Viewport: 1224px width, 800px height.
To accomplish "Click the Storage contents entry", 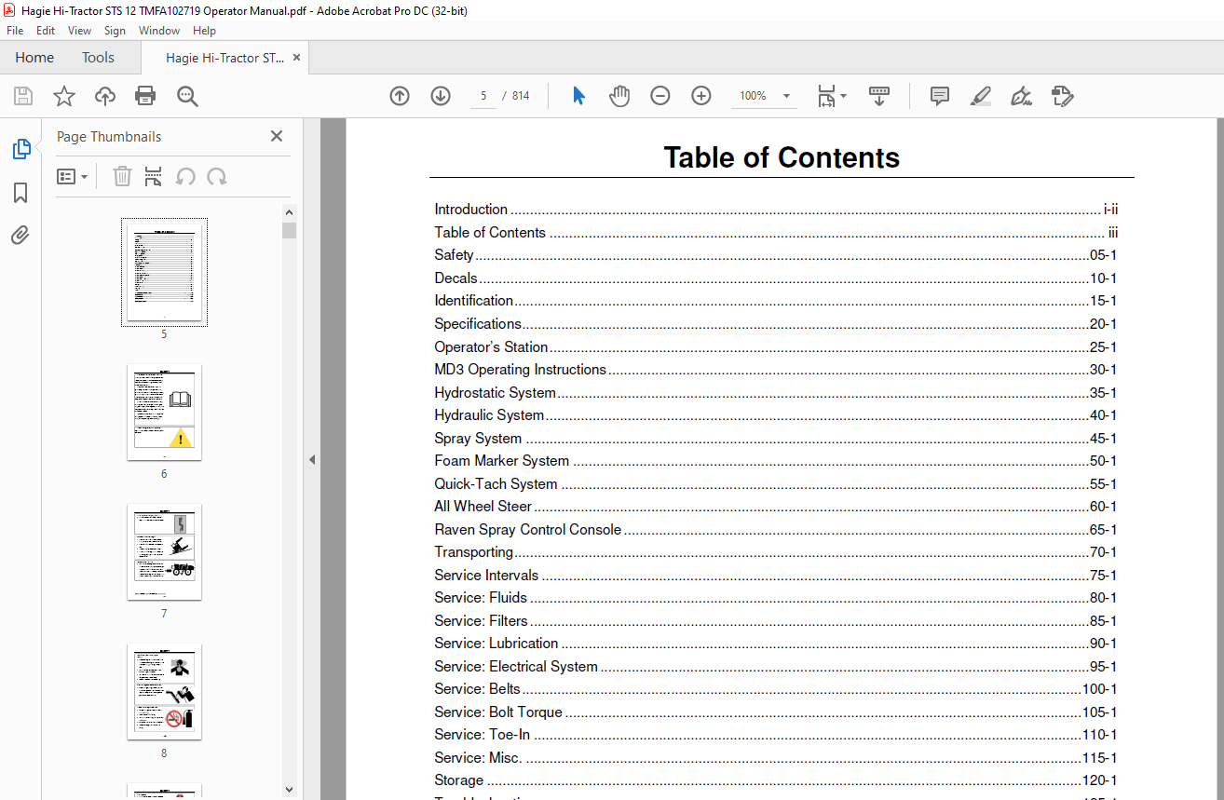I will 775,780.
